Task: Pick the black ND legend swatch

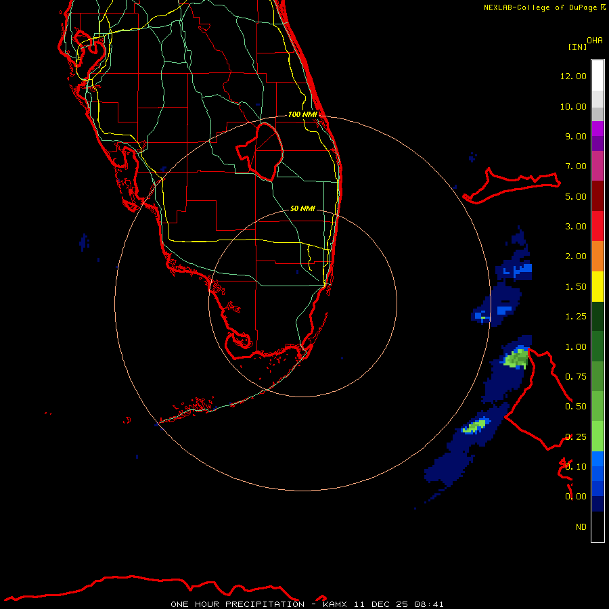Action: [597, 526]
